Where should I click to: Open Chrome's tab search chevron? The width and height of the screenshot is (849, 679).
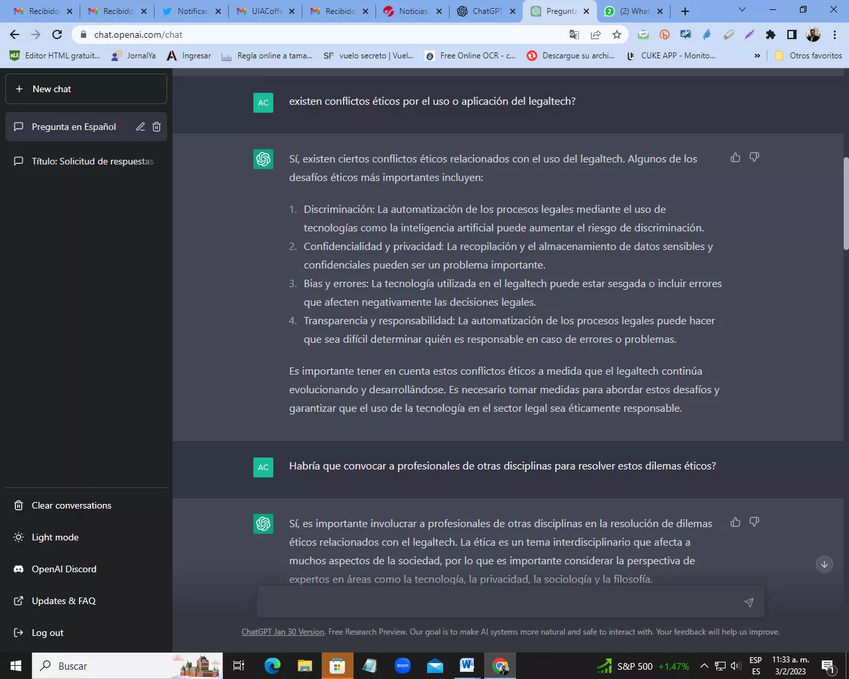742,11
